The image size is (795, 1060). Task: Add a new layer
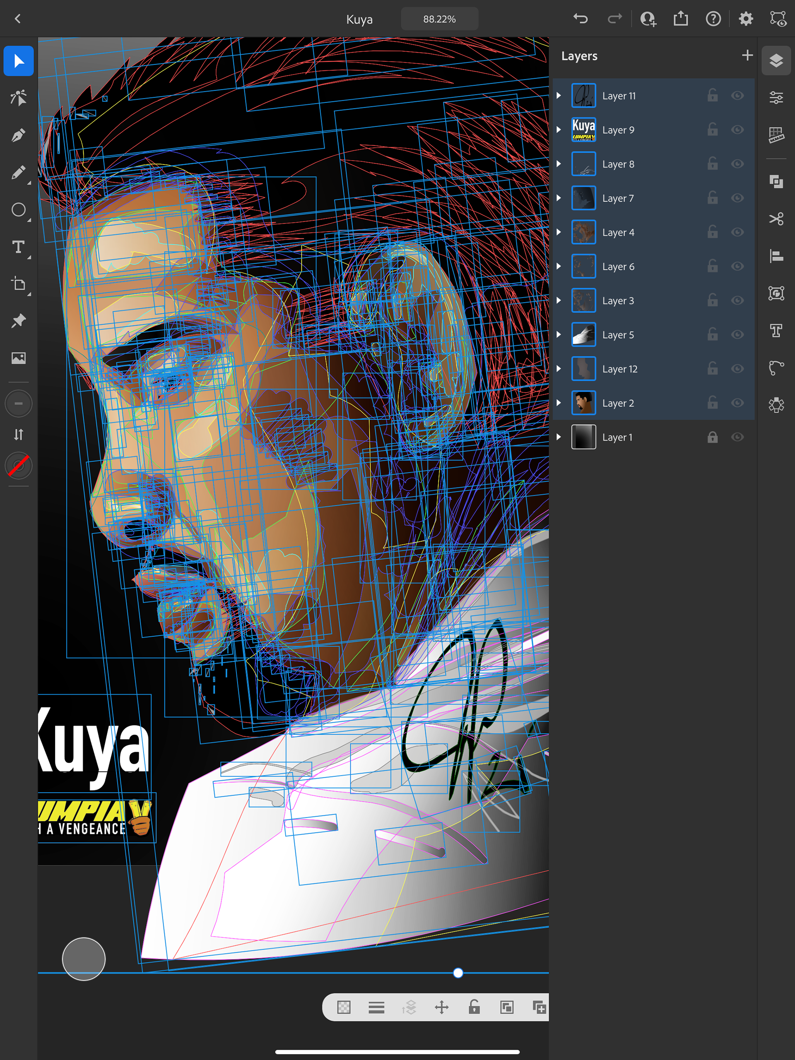pyautogui.click(x=747, y=55)
